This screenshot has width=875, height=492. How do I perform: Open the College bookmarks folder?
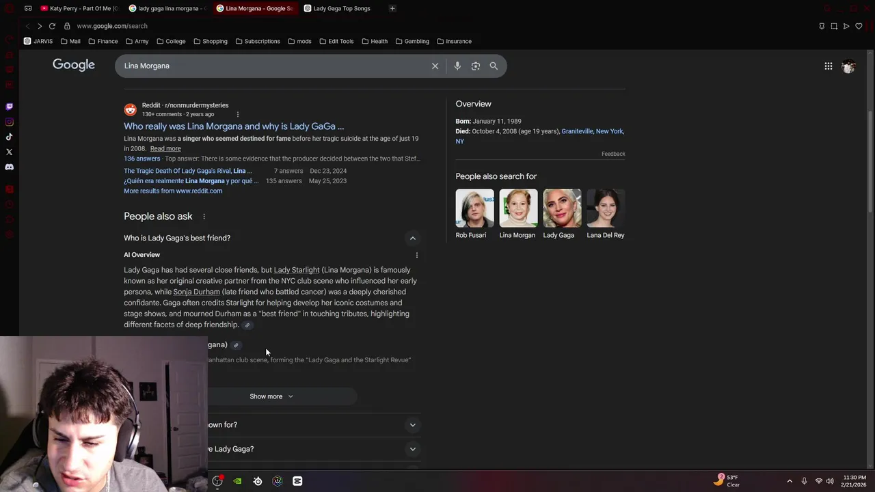point(171,41)
